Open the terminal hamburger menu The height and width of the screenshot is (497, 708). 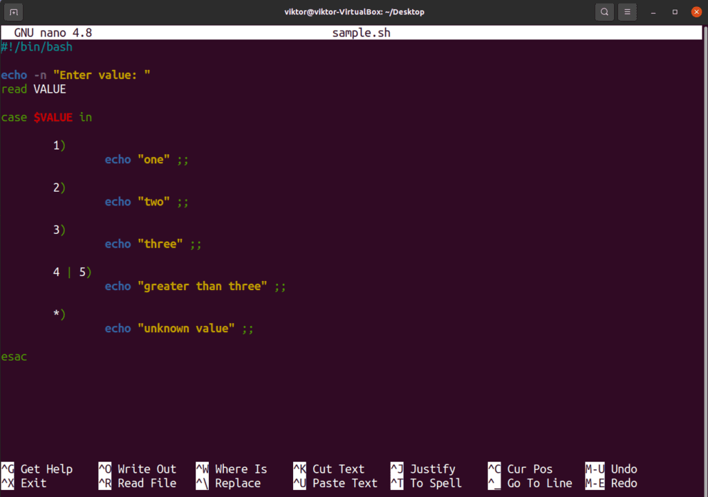click(627, 12)
